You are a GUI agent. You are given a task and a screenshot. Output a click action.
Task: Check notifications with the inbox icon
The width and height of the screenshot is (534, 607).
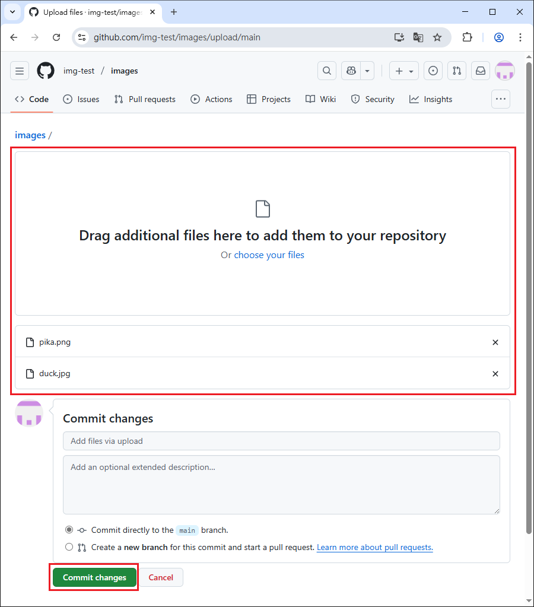pos(481,71)
